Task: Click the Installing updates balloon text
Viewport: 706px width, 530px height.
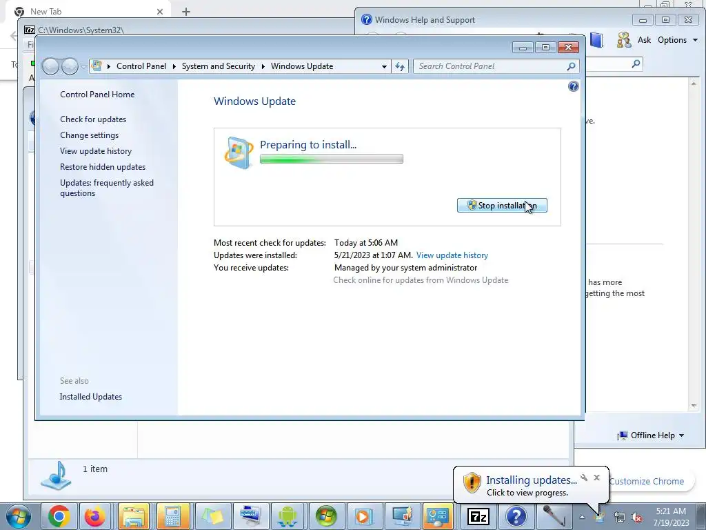Action: point(532,480)
